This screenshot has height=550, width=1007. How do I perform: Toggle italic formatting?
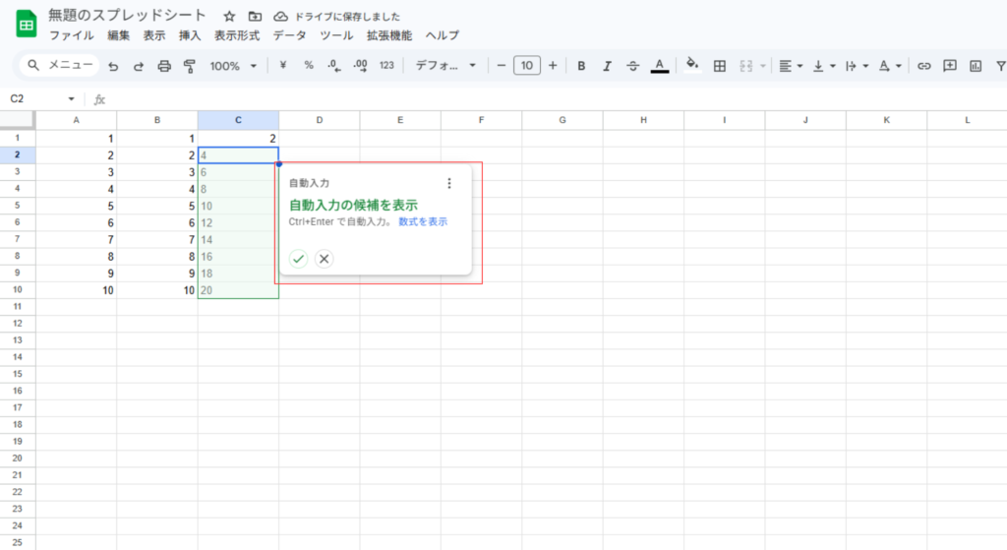(x=607, y=66)
